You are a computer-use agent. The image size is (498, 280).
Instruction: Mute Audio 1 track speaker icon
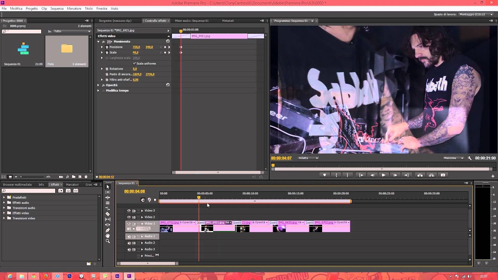click(x=129, y=236)
